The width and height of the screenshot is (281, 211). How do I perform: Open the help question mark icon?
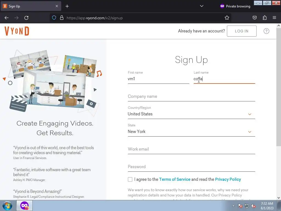[266, 31]
